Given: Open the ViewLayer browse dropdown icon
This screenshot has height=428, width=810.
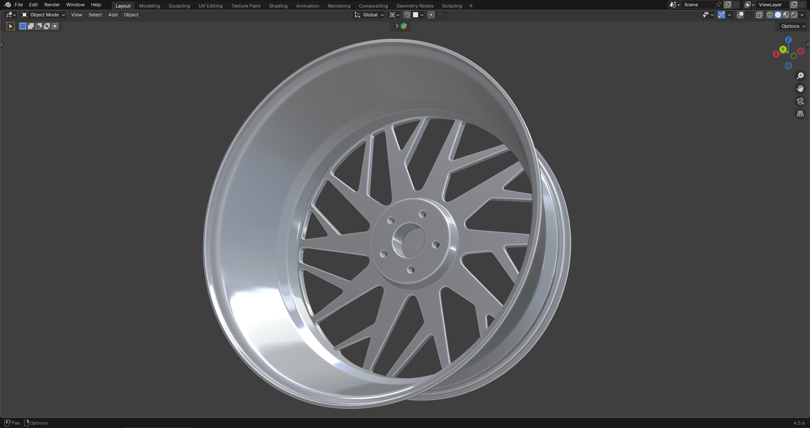Looking at the screenshot, I should 749,5.
